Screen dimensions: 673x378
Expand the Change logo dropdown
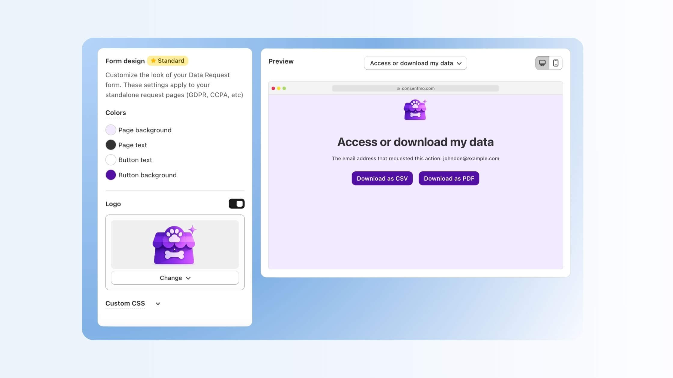click(x=175, y=278)
